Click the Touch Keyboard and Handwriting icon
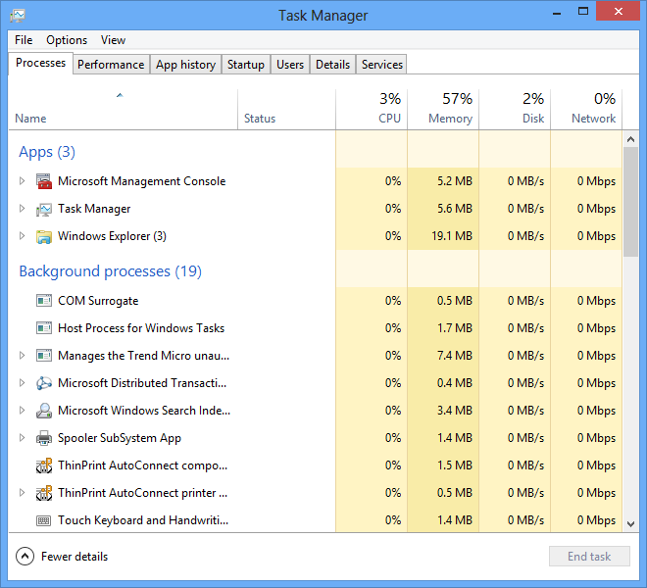 43,520
